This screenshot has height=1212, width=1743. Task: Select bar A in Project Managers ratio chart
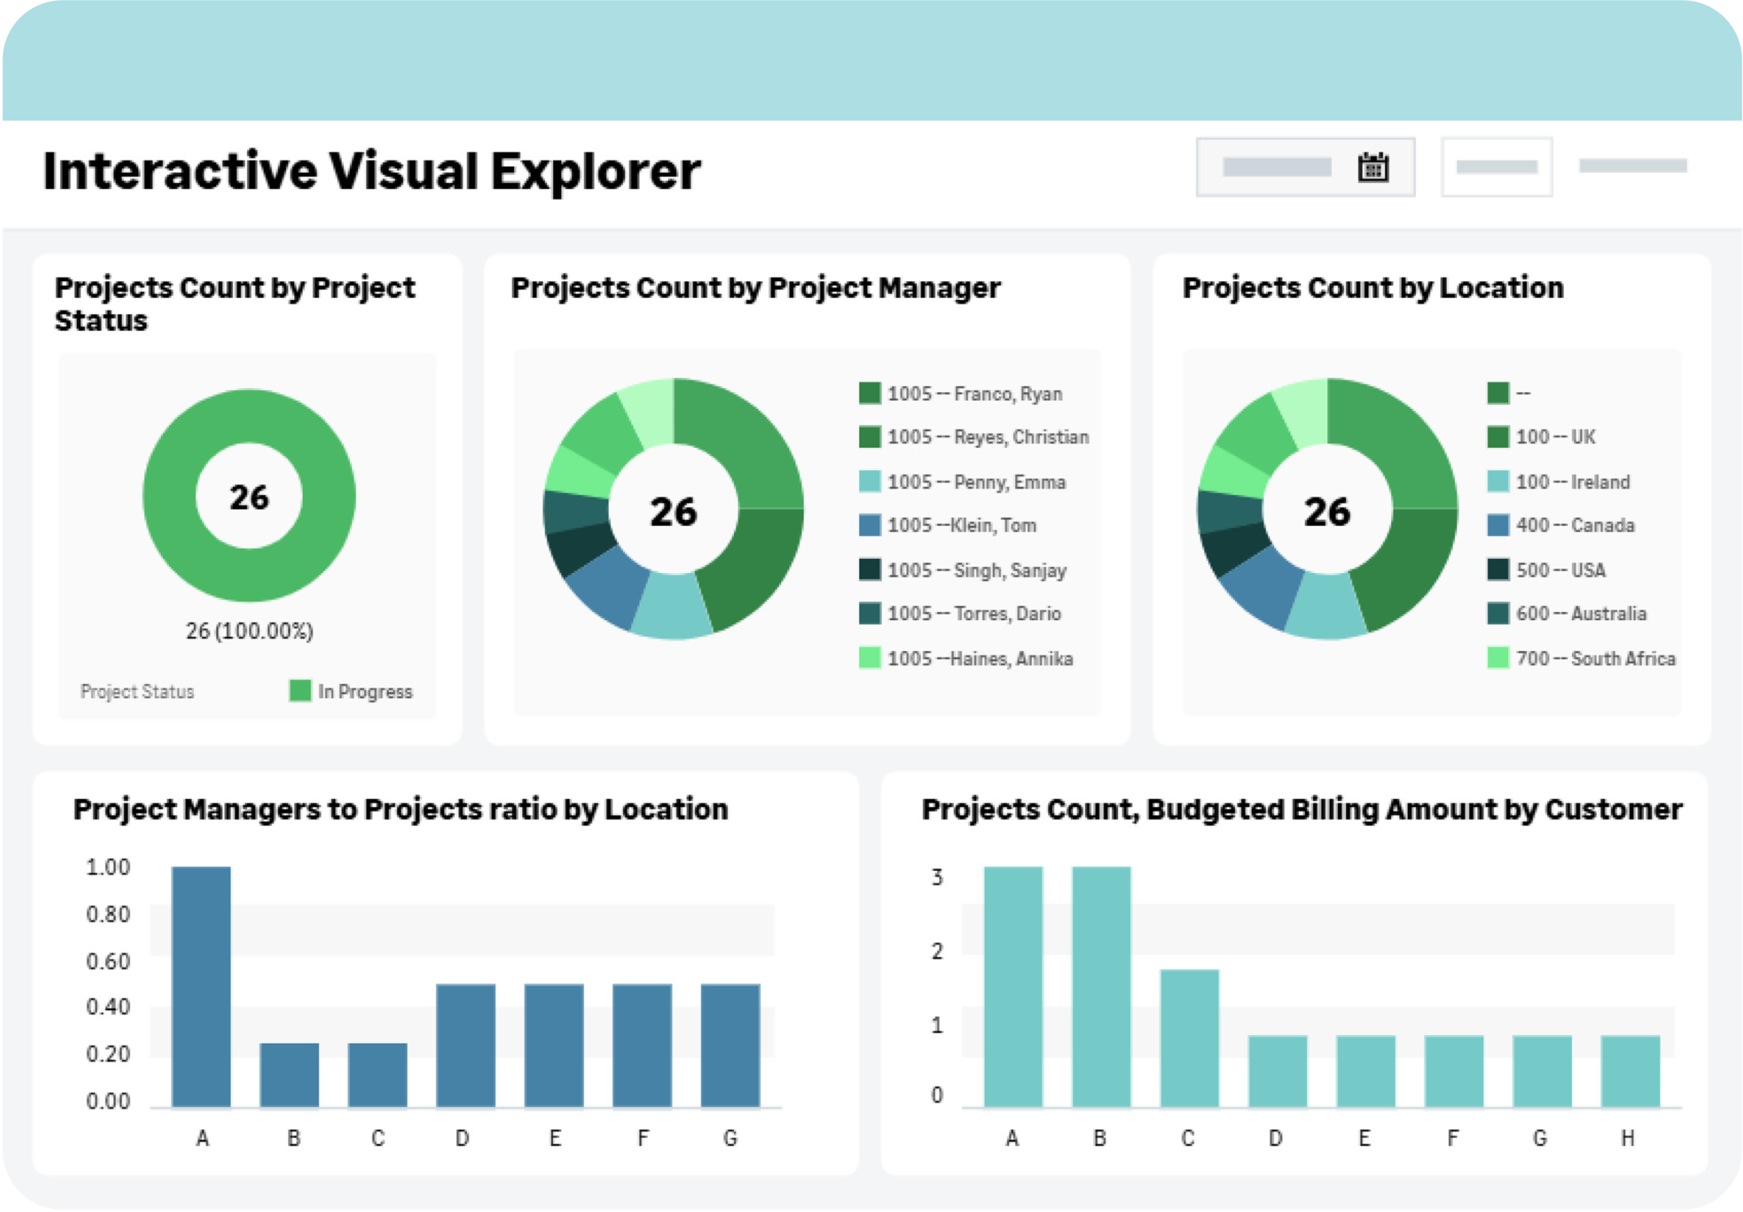(x=201, y=987)
